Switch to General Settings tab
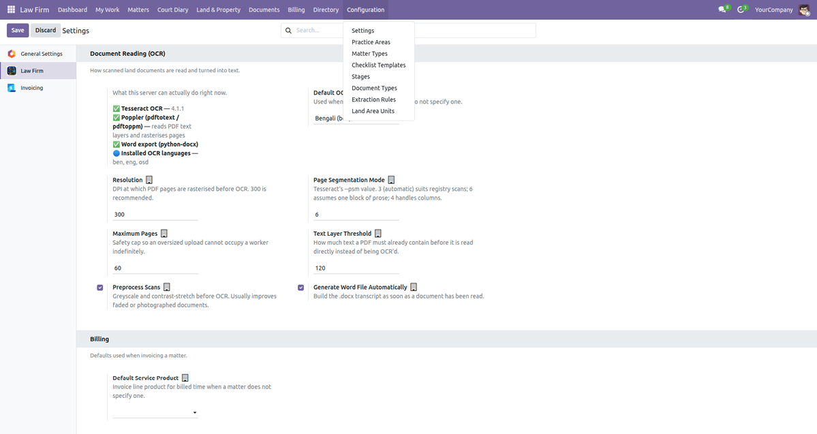 tap(38, 54)
